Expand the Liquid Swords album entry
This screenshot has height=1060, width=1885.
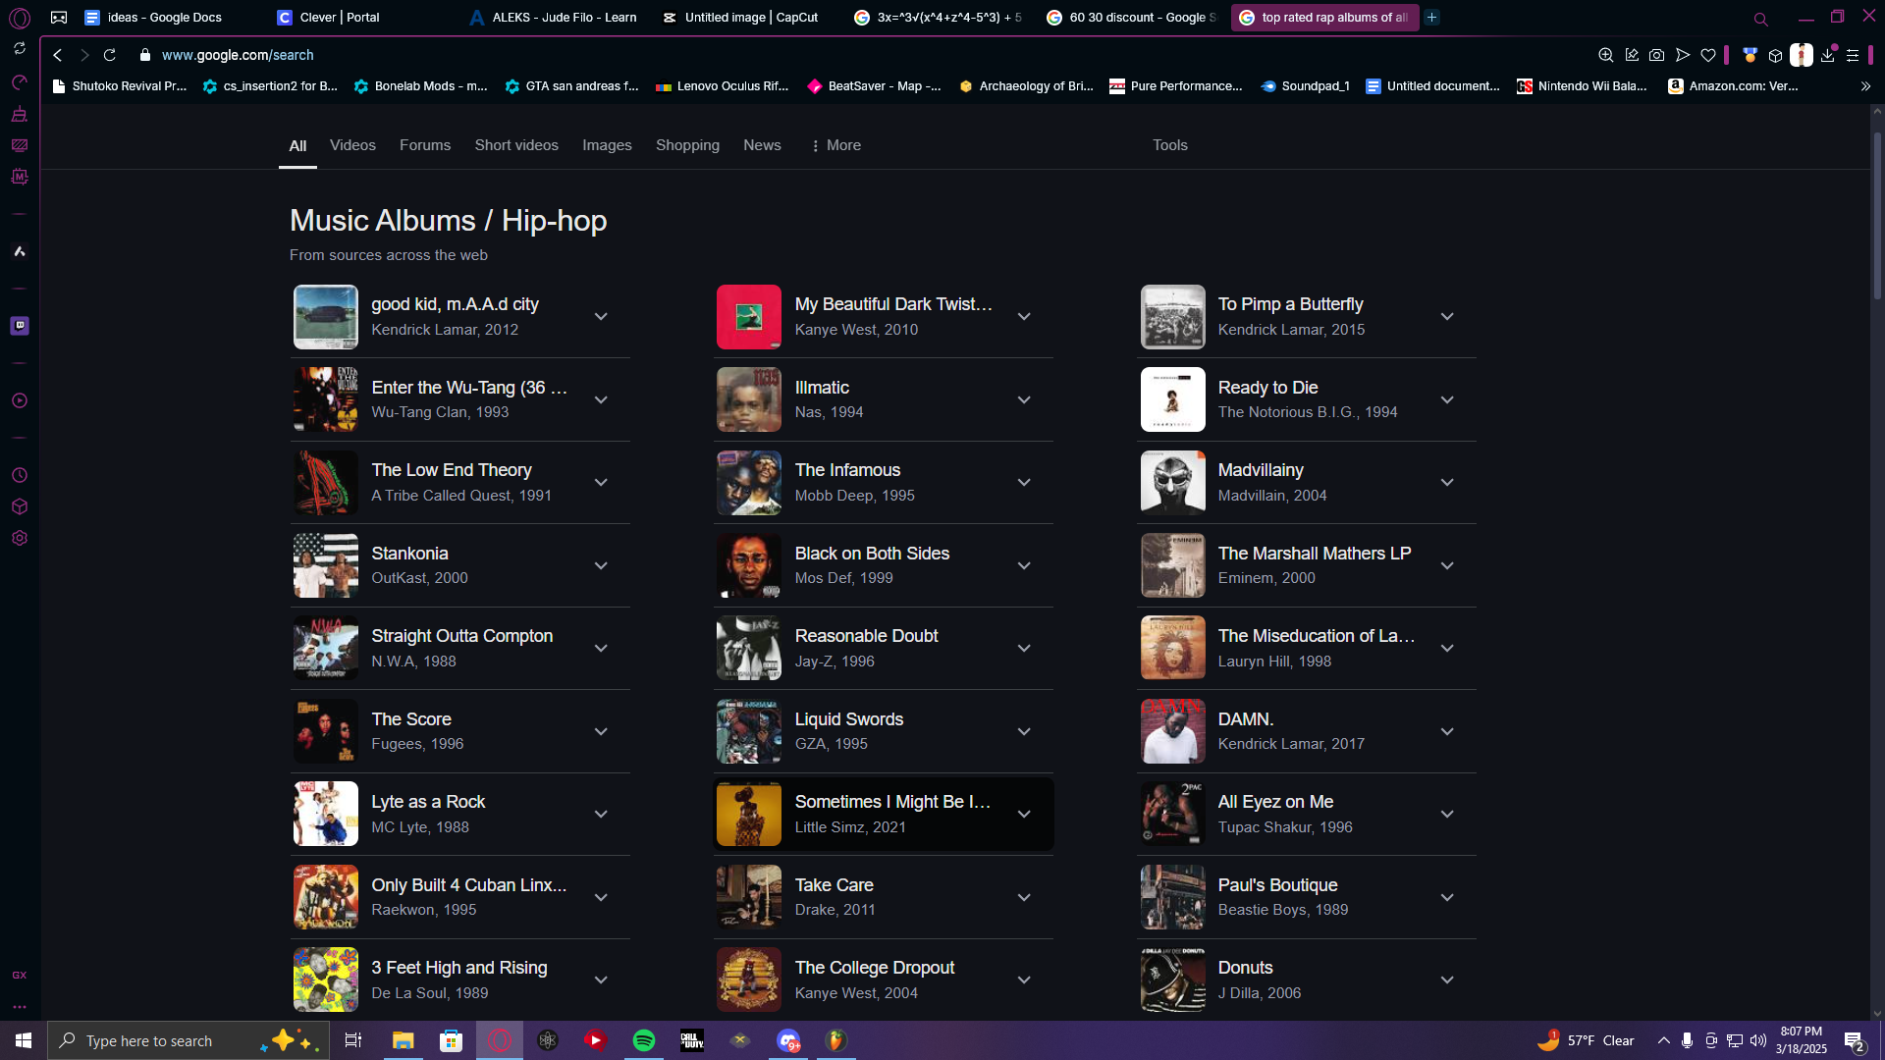coord(1024,732)
